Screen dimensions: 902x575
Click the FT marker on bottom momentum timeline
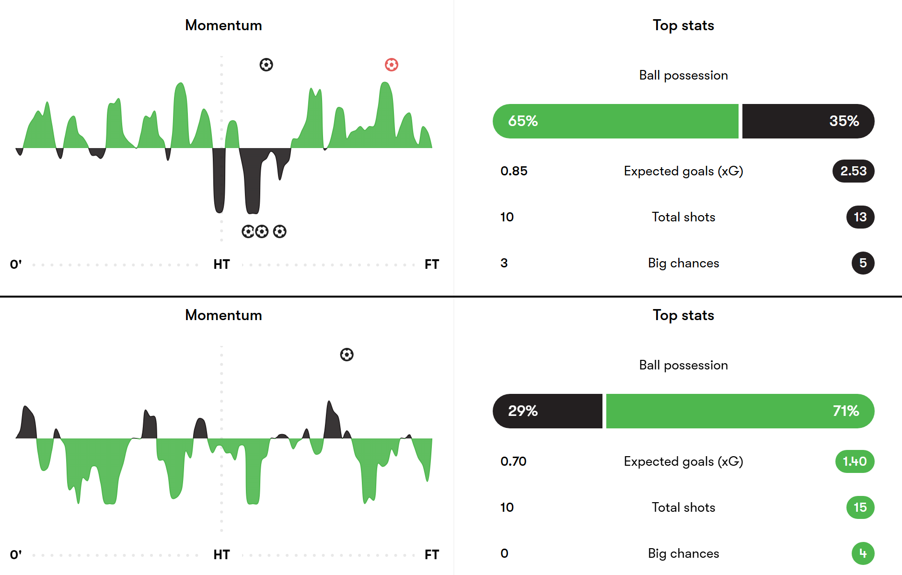pos(431,555)
